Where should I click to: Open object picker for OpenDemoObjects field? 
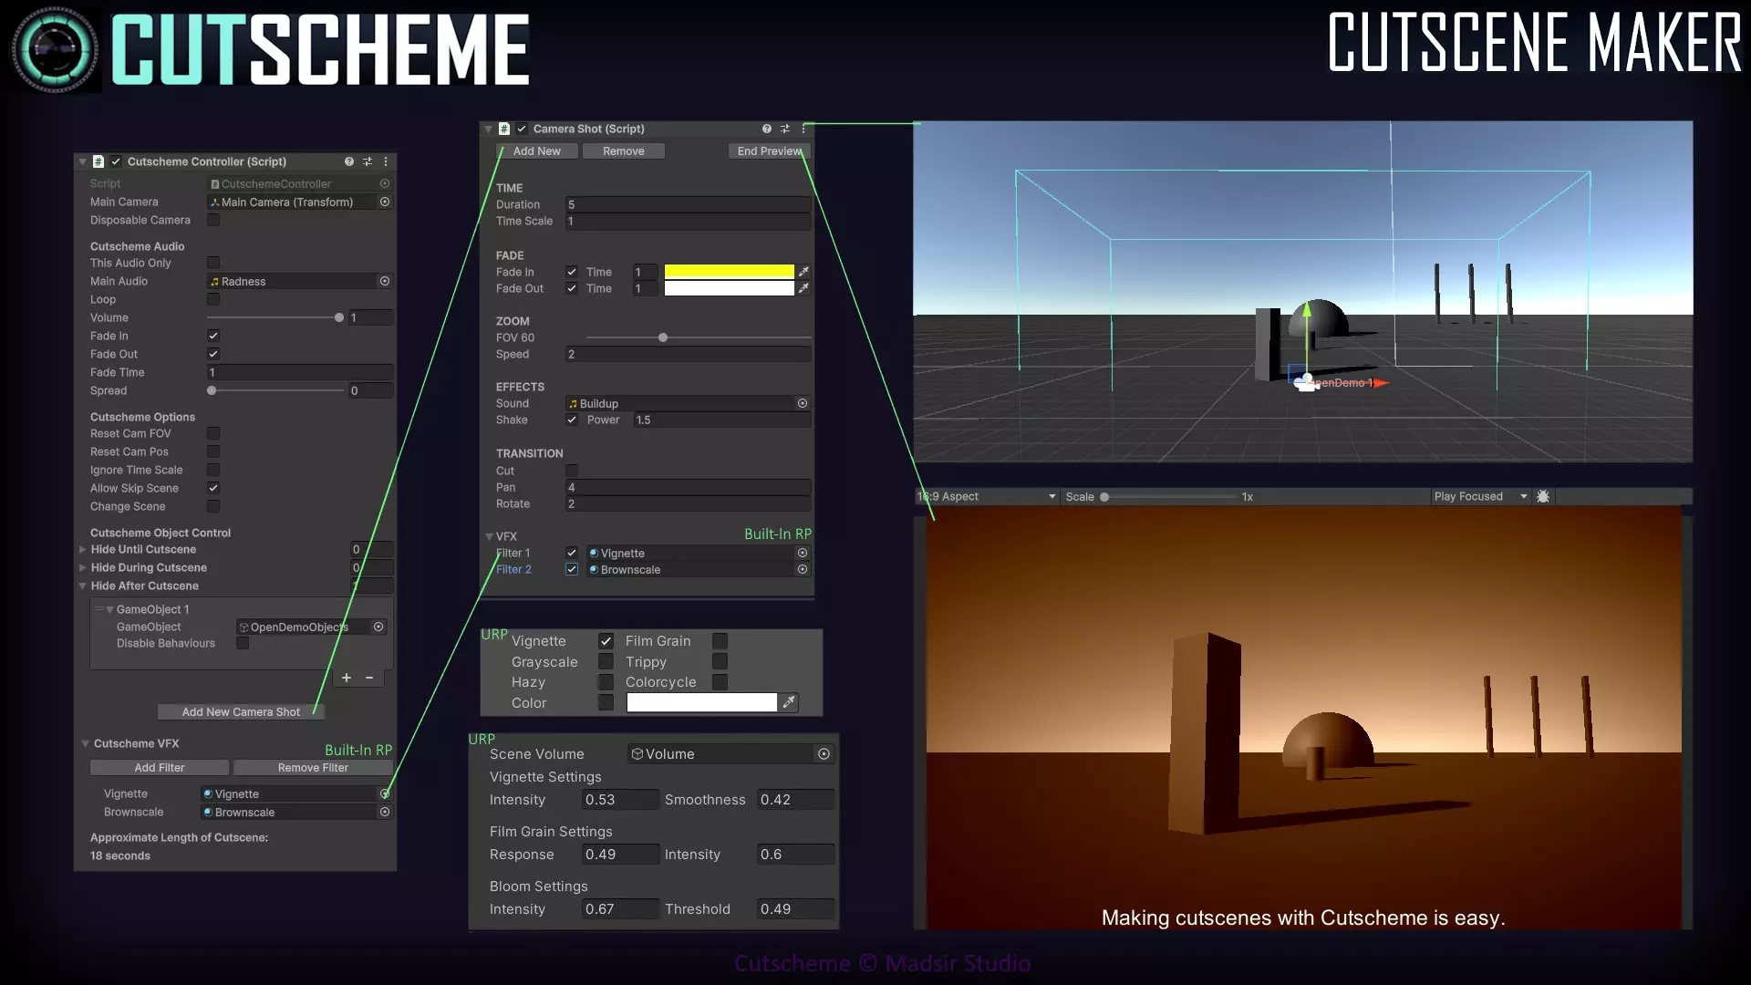(x=378, y=627)
